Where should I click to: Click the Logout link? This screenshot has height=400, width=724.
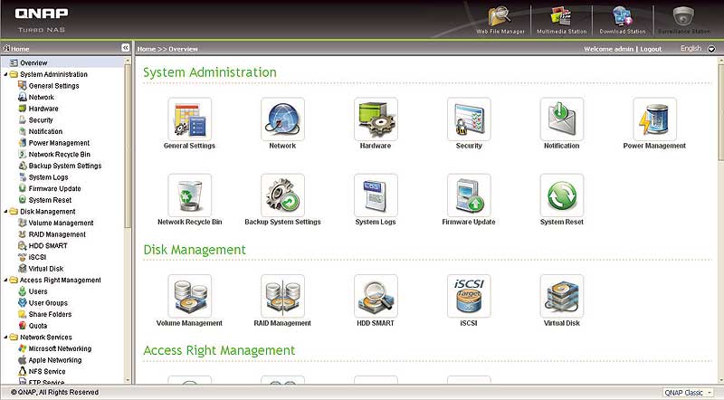pyautogui.click(x=651, y=49)
